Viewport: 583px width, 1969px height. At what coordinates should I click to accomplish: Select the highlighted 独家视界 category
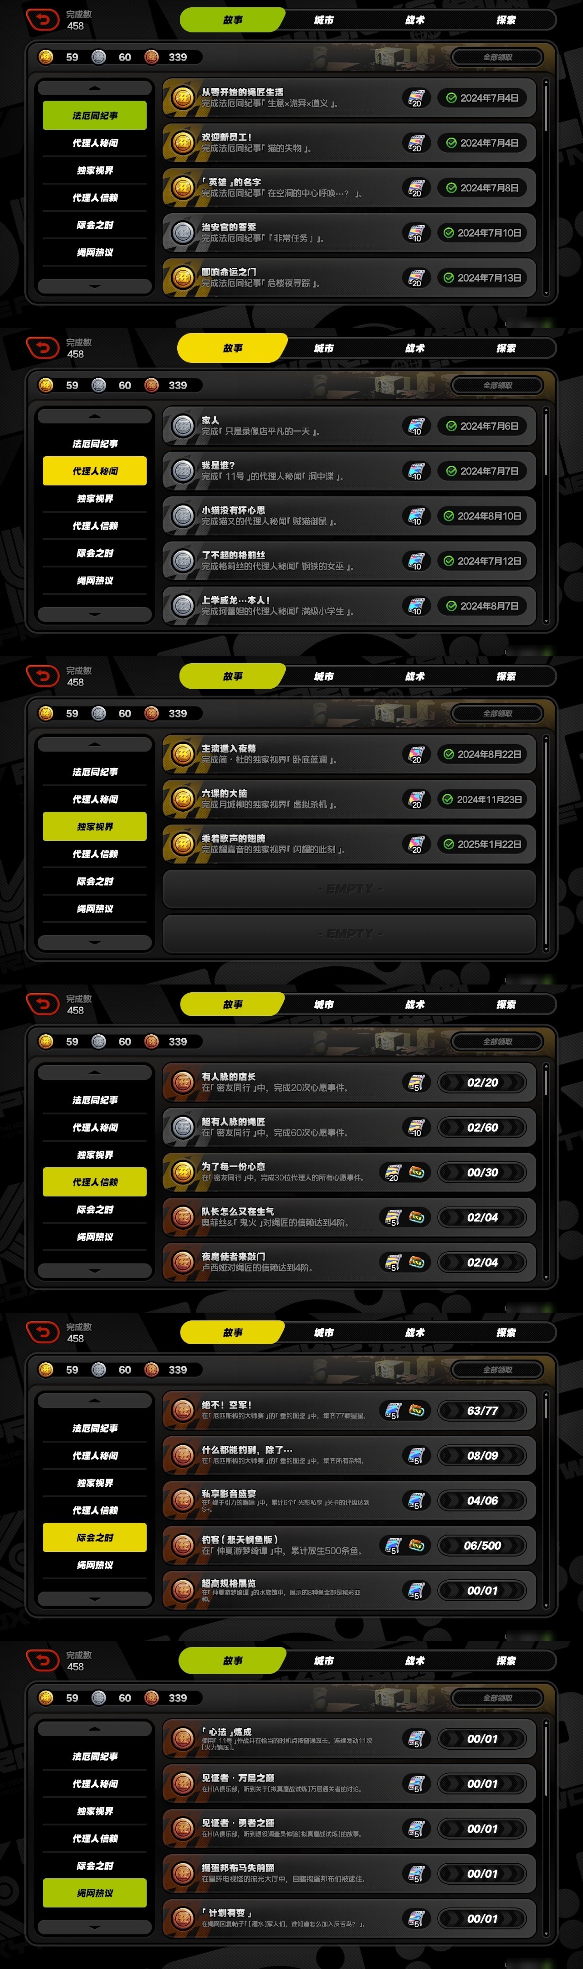[x=95, y=827]
